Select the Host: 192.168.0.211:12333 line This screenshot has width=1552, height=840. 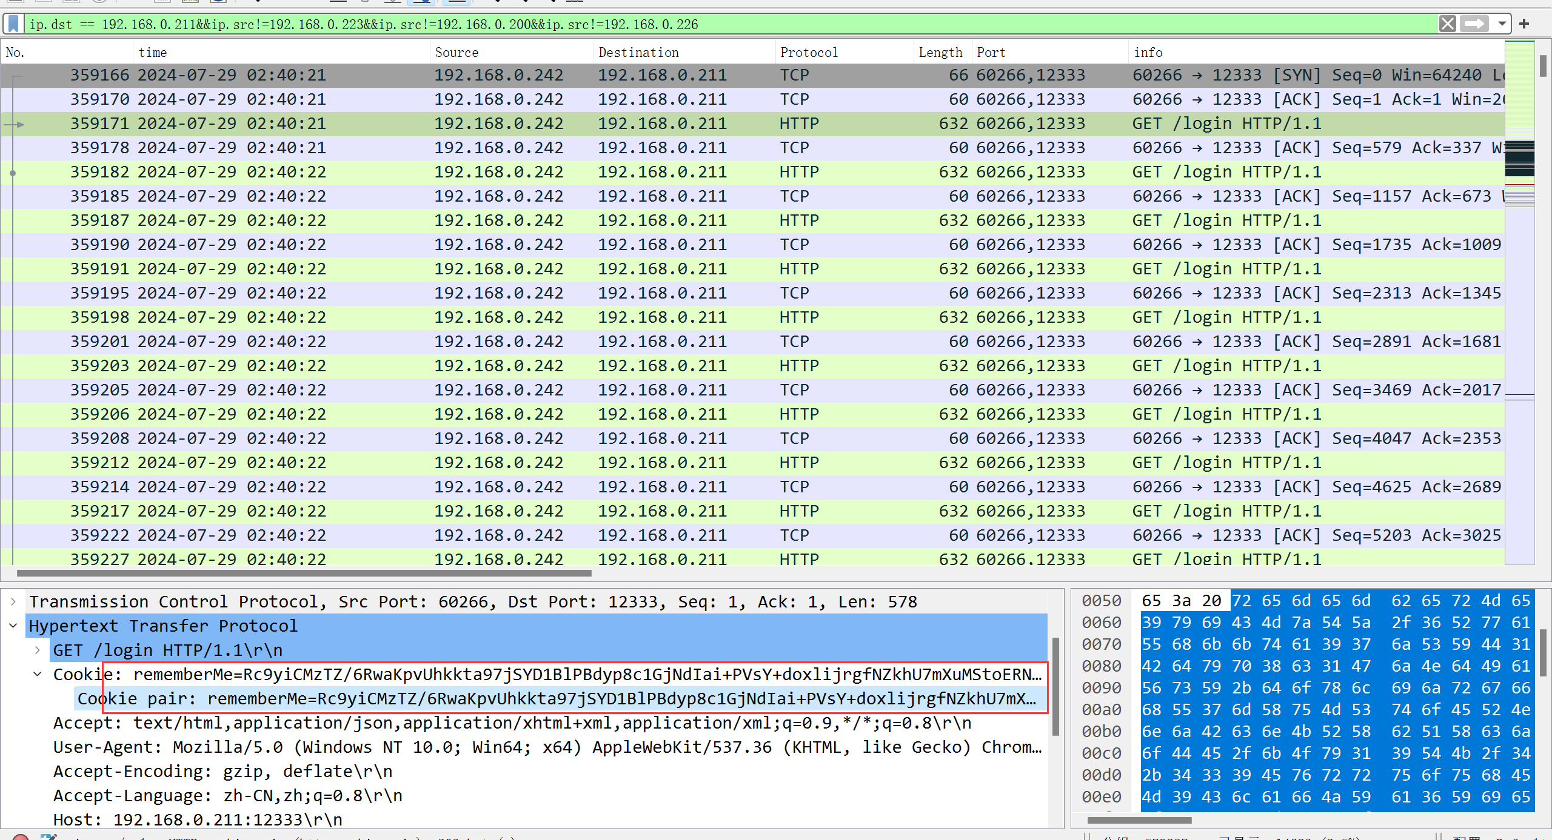[x=198, y=820]
